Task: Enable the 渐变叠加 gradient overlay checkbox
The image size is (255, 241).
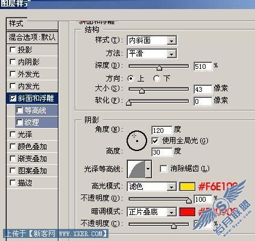Action: 13,159
